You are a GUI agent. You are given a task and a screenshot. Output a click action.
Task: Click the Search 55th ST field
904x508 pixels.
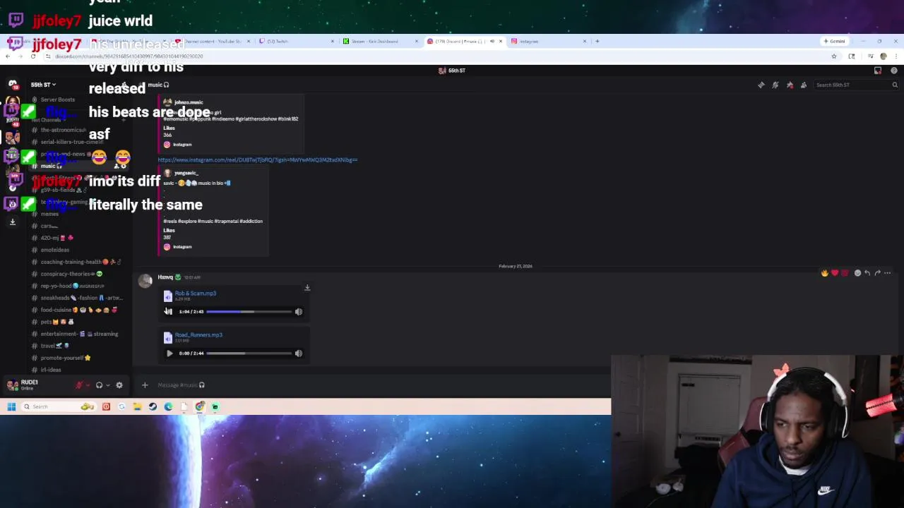point(856,85)
